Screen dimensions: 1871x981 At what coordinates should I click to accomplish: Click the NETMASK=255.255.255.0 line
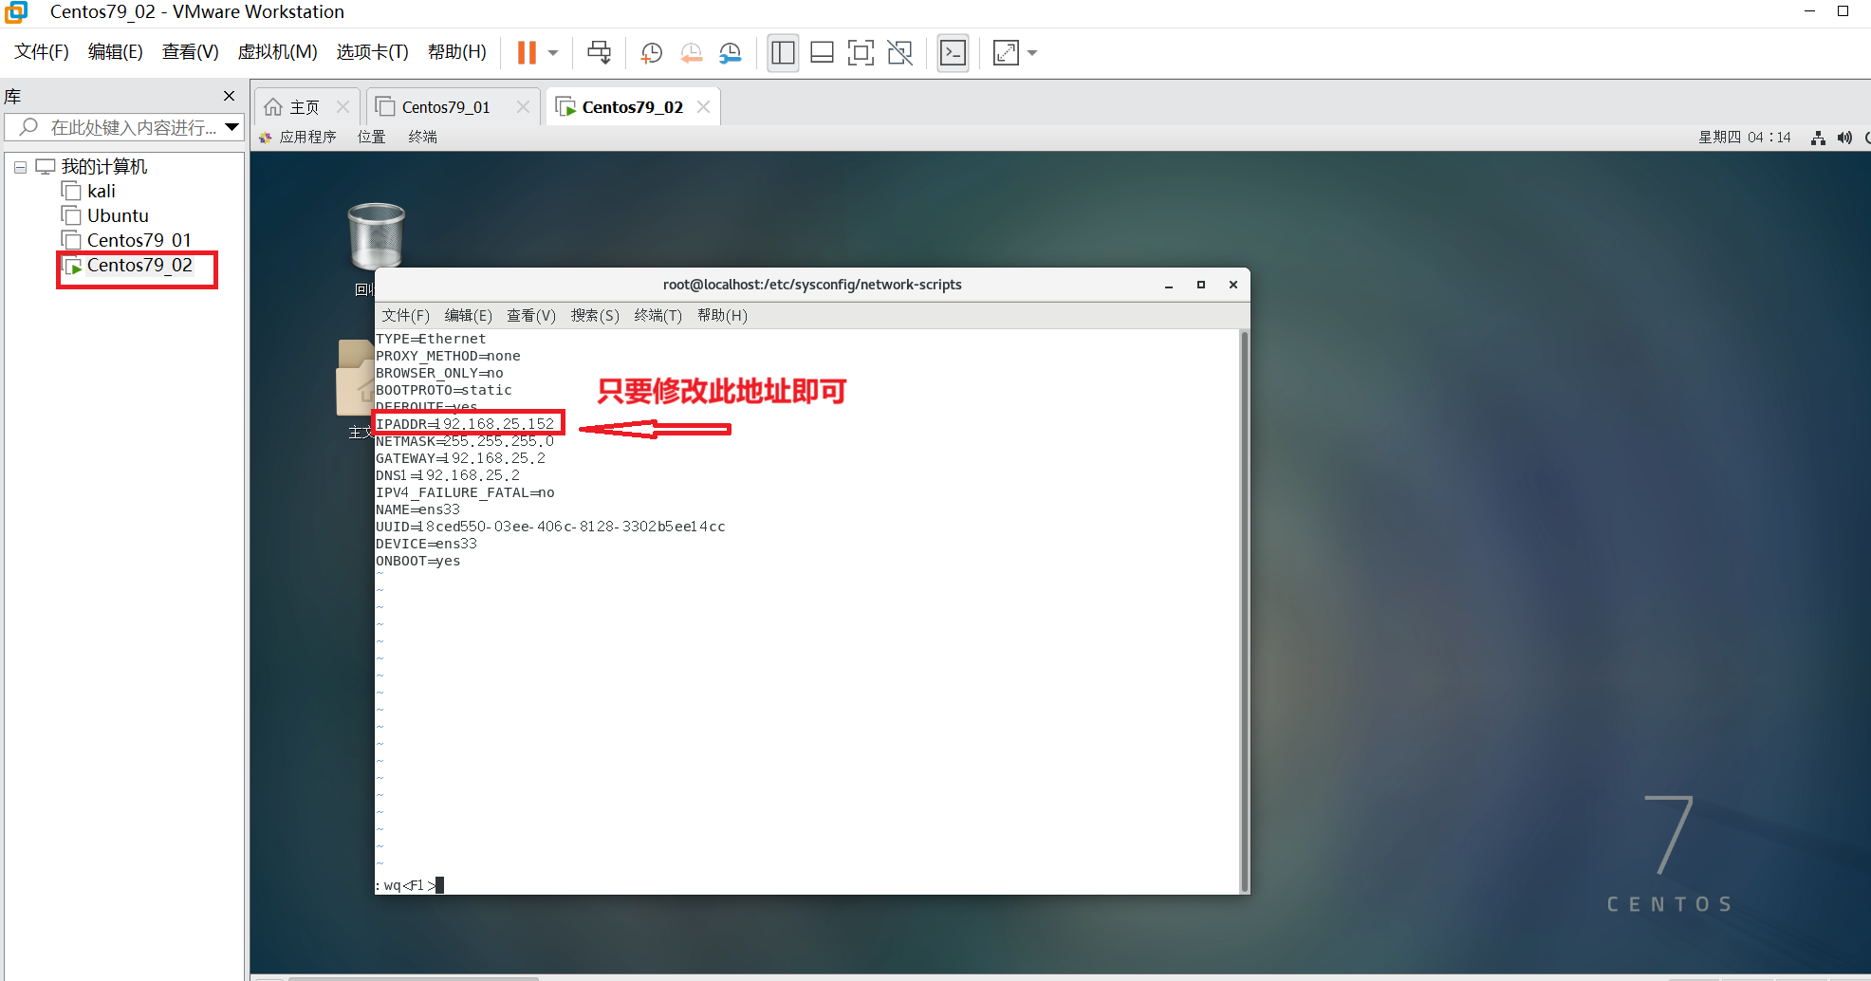[465, 441]
